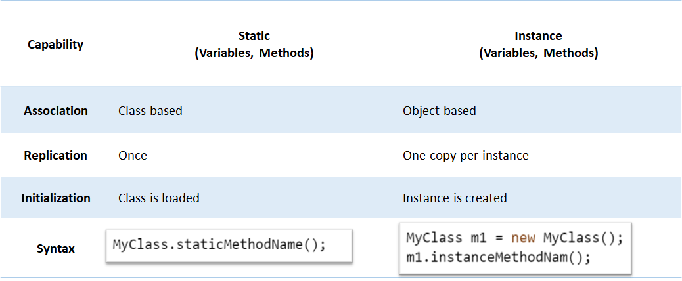Click the "One copy per instance" cell

pyautogui.click(x=465, y=156)
